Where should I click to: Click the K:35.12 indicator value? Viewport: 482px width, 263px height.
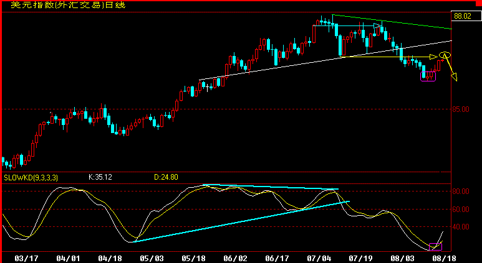click(x=100, y=177)
